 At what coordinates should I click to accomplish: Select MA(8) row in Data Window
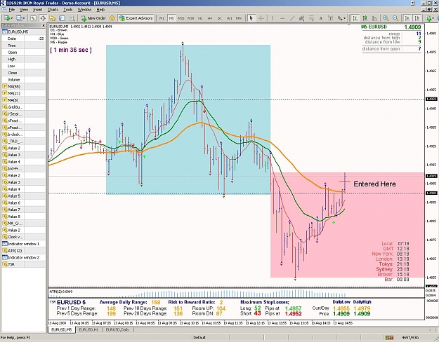click(23, 100)
